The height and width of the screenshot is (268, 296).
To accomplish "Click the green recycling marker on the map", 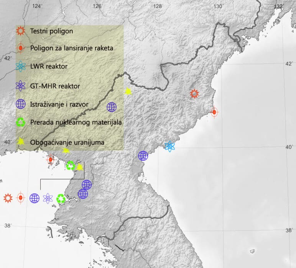I will 71,165.
